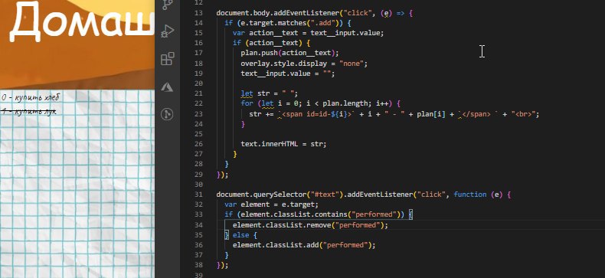
Task: Click the 'Домаш' page heading
Action: (x=82, y=22)
